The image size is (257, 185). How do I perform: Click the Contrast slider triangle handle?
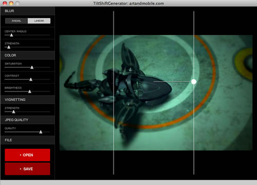click(31, 80)
